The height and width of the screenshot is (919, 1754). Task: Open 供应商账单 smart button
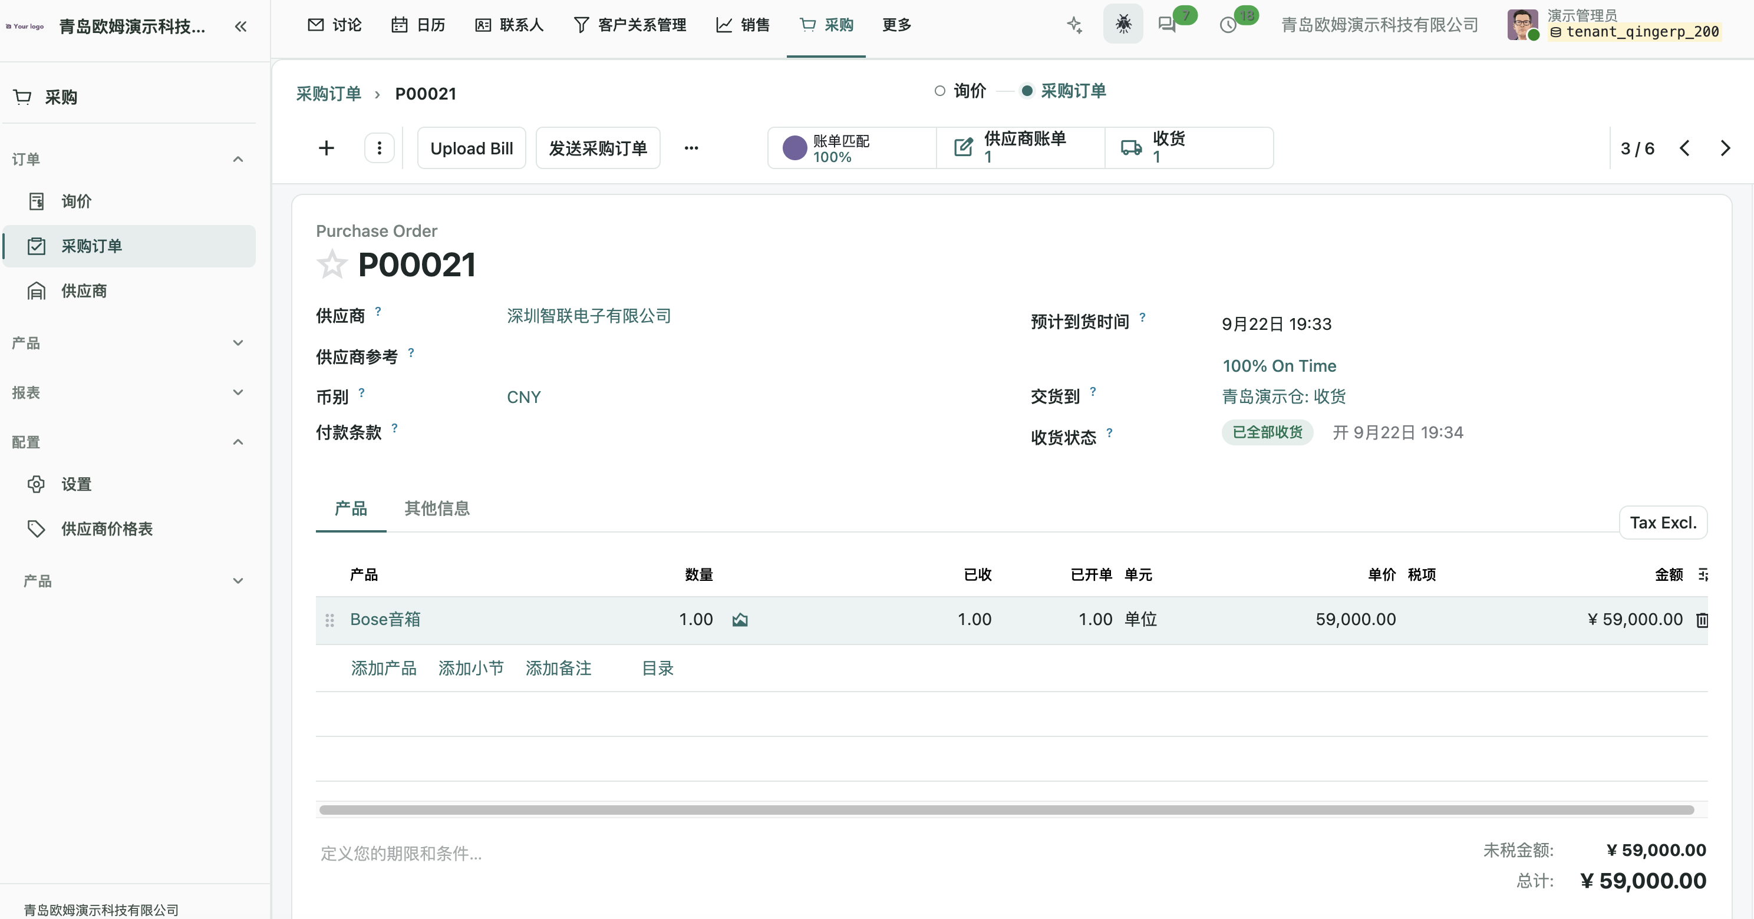coord(1020,148)
